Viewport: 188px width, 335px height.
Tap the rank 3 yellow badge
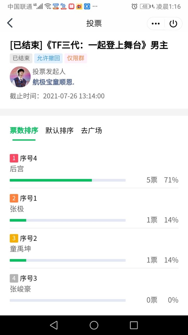tap(14, 238)
